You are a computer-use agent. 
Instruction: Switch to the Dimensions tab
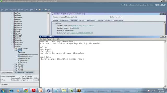coord(64,20)
